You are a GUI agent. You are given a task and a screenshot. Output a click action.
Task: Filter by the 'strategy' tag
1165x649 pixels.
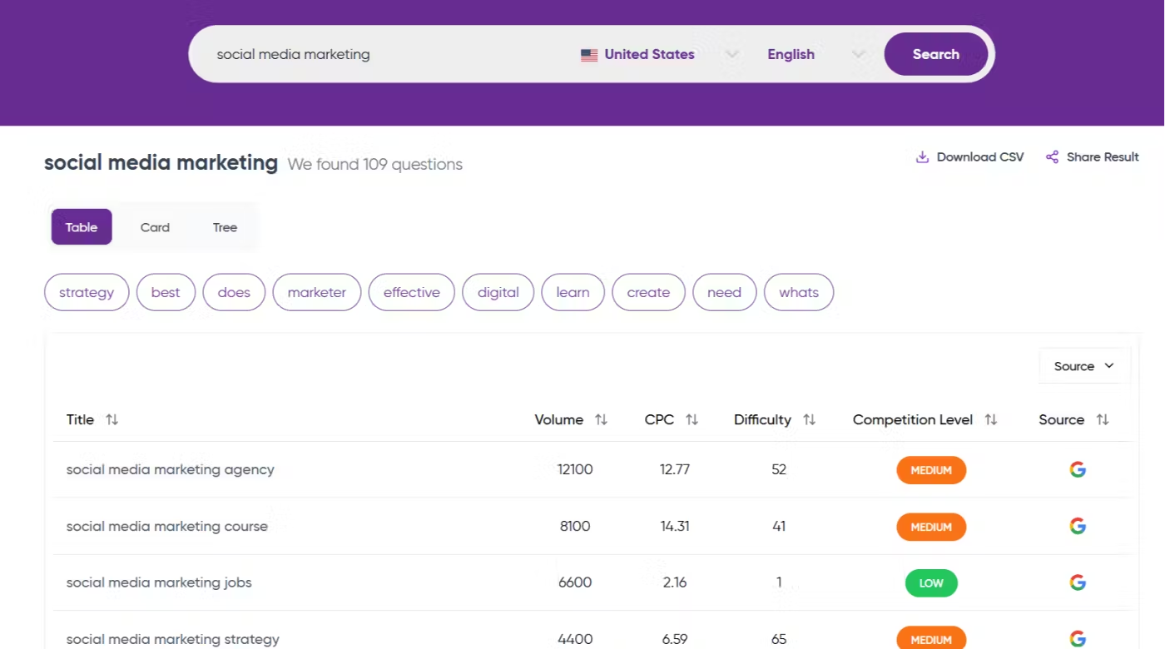tap(87, 292)
